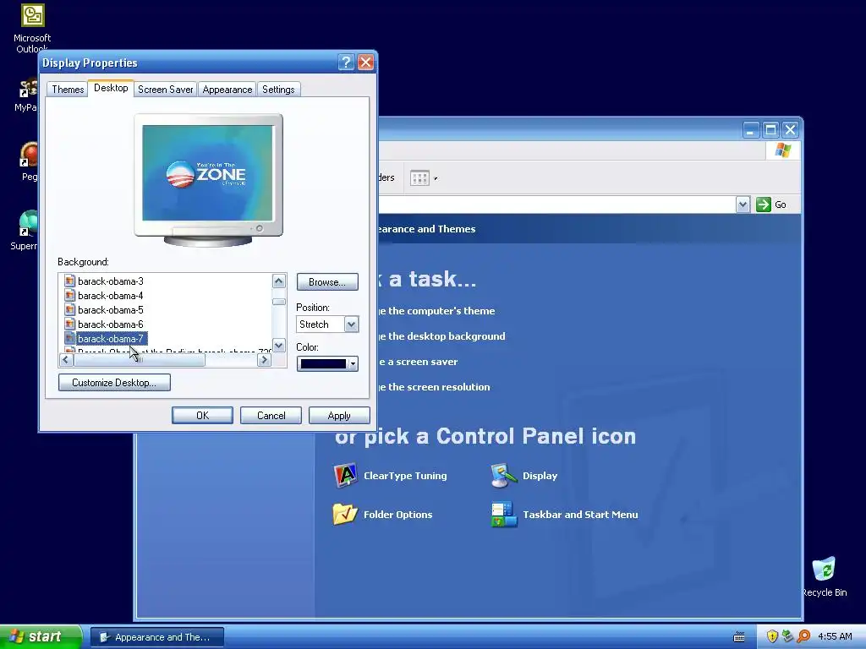Click the 4:55 AM taskbar clock
Viewport: 866px width, 649px height.
(x=835, y=636)
